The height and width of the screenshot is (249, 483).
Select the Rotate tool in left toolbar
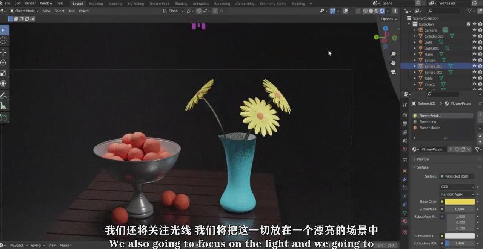click(x=3, y=63)
